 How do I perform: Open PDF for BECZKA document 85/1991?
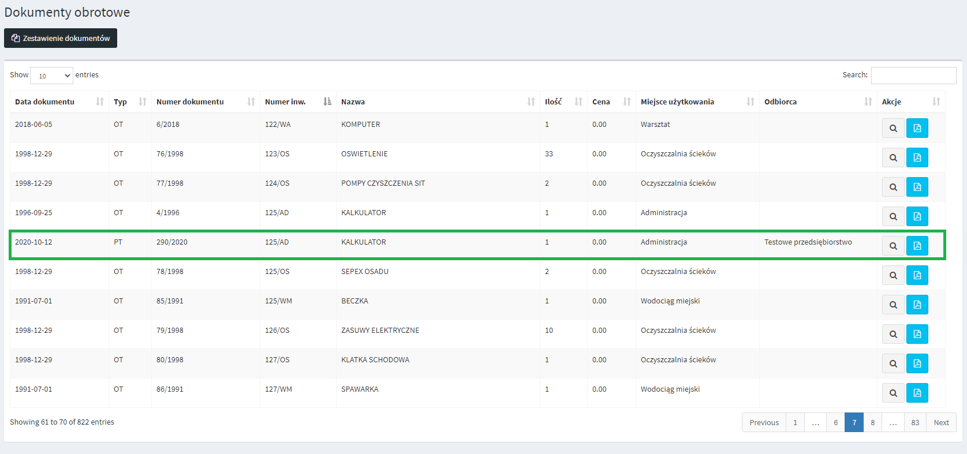click(x=917, y=305)
